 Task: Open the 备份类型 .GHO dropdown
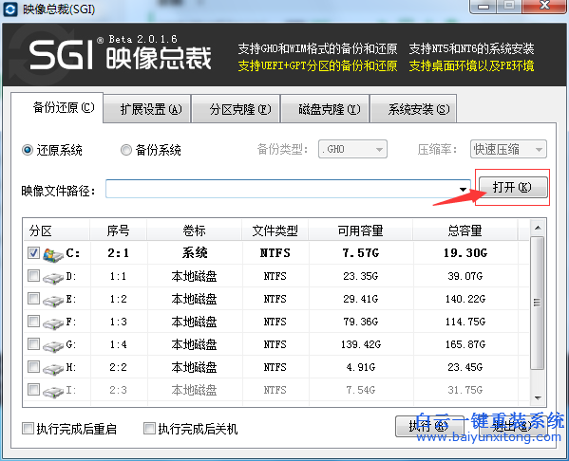[x=352, y=149]
